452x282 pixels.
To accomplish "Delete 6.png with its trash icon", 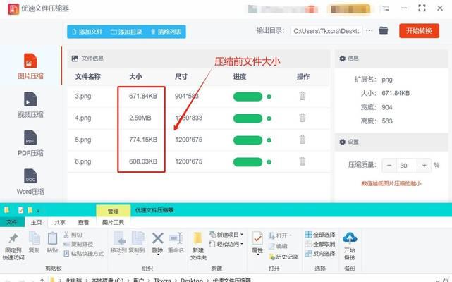I will 302,161.
